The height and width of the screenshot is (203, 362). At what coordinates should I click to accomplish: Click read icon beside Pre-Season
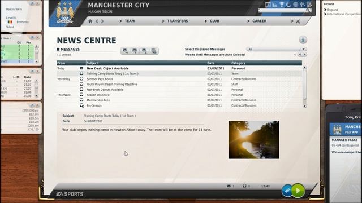tap(81, 105)
